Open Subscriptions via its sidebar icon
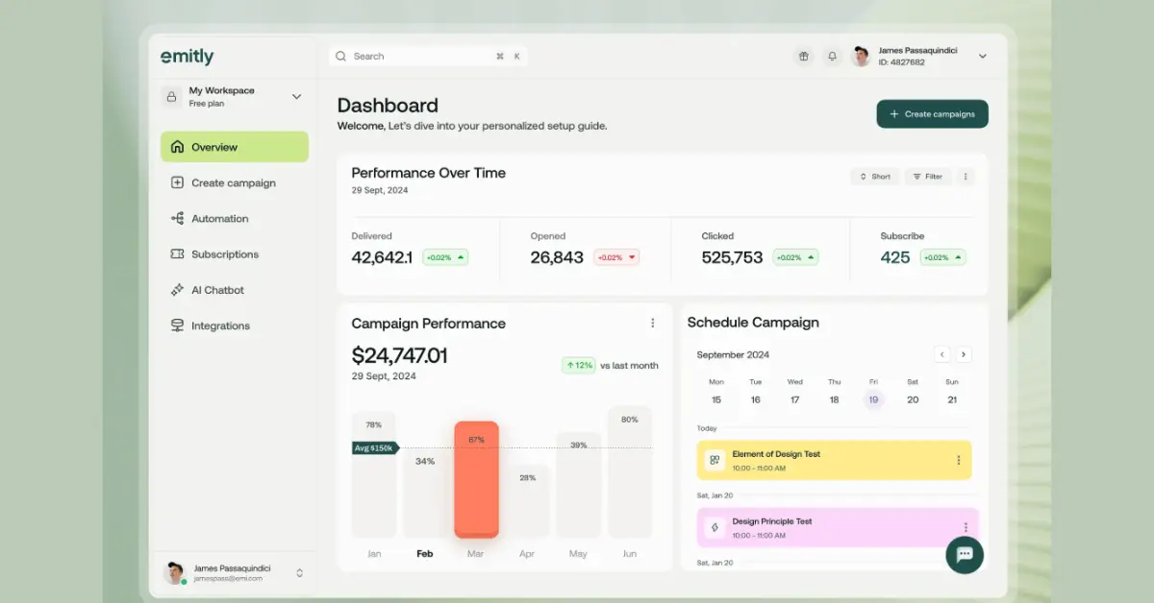1154x603 pixels. click(x=177, y=253)
